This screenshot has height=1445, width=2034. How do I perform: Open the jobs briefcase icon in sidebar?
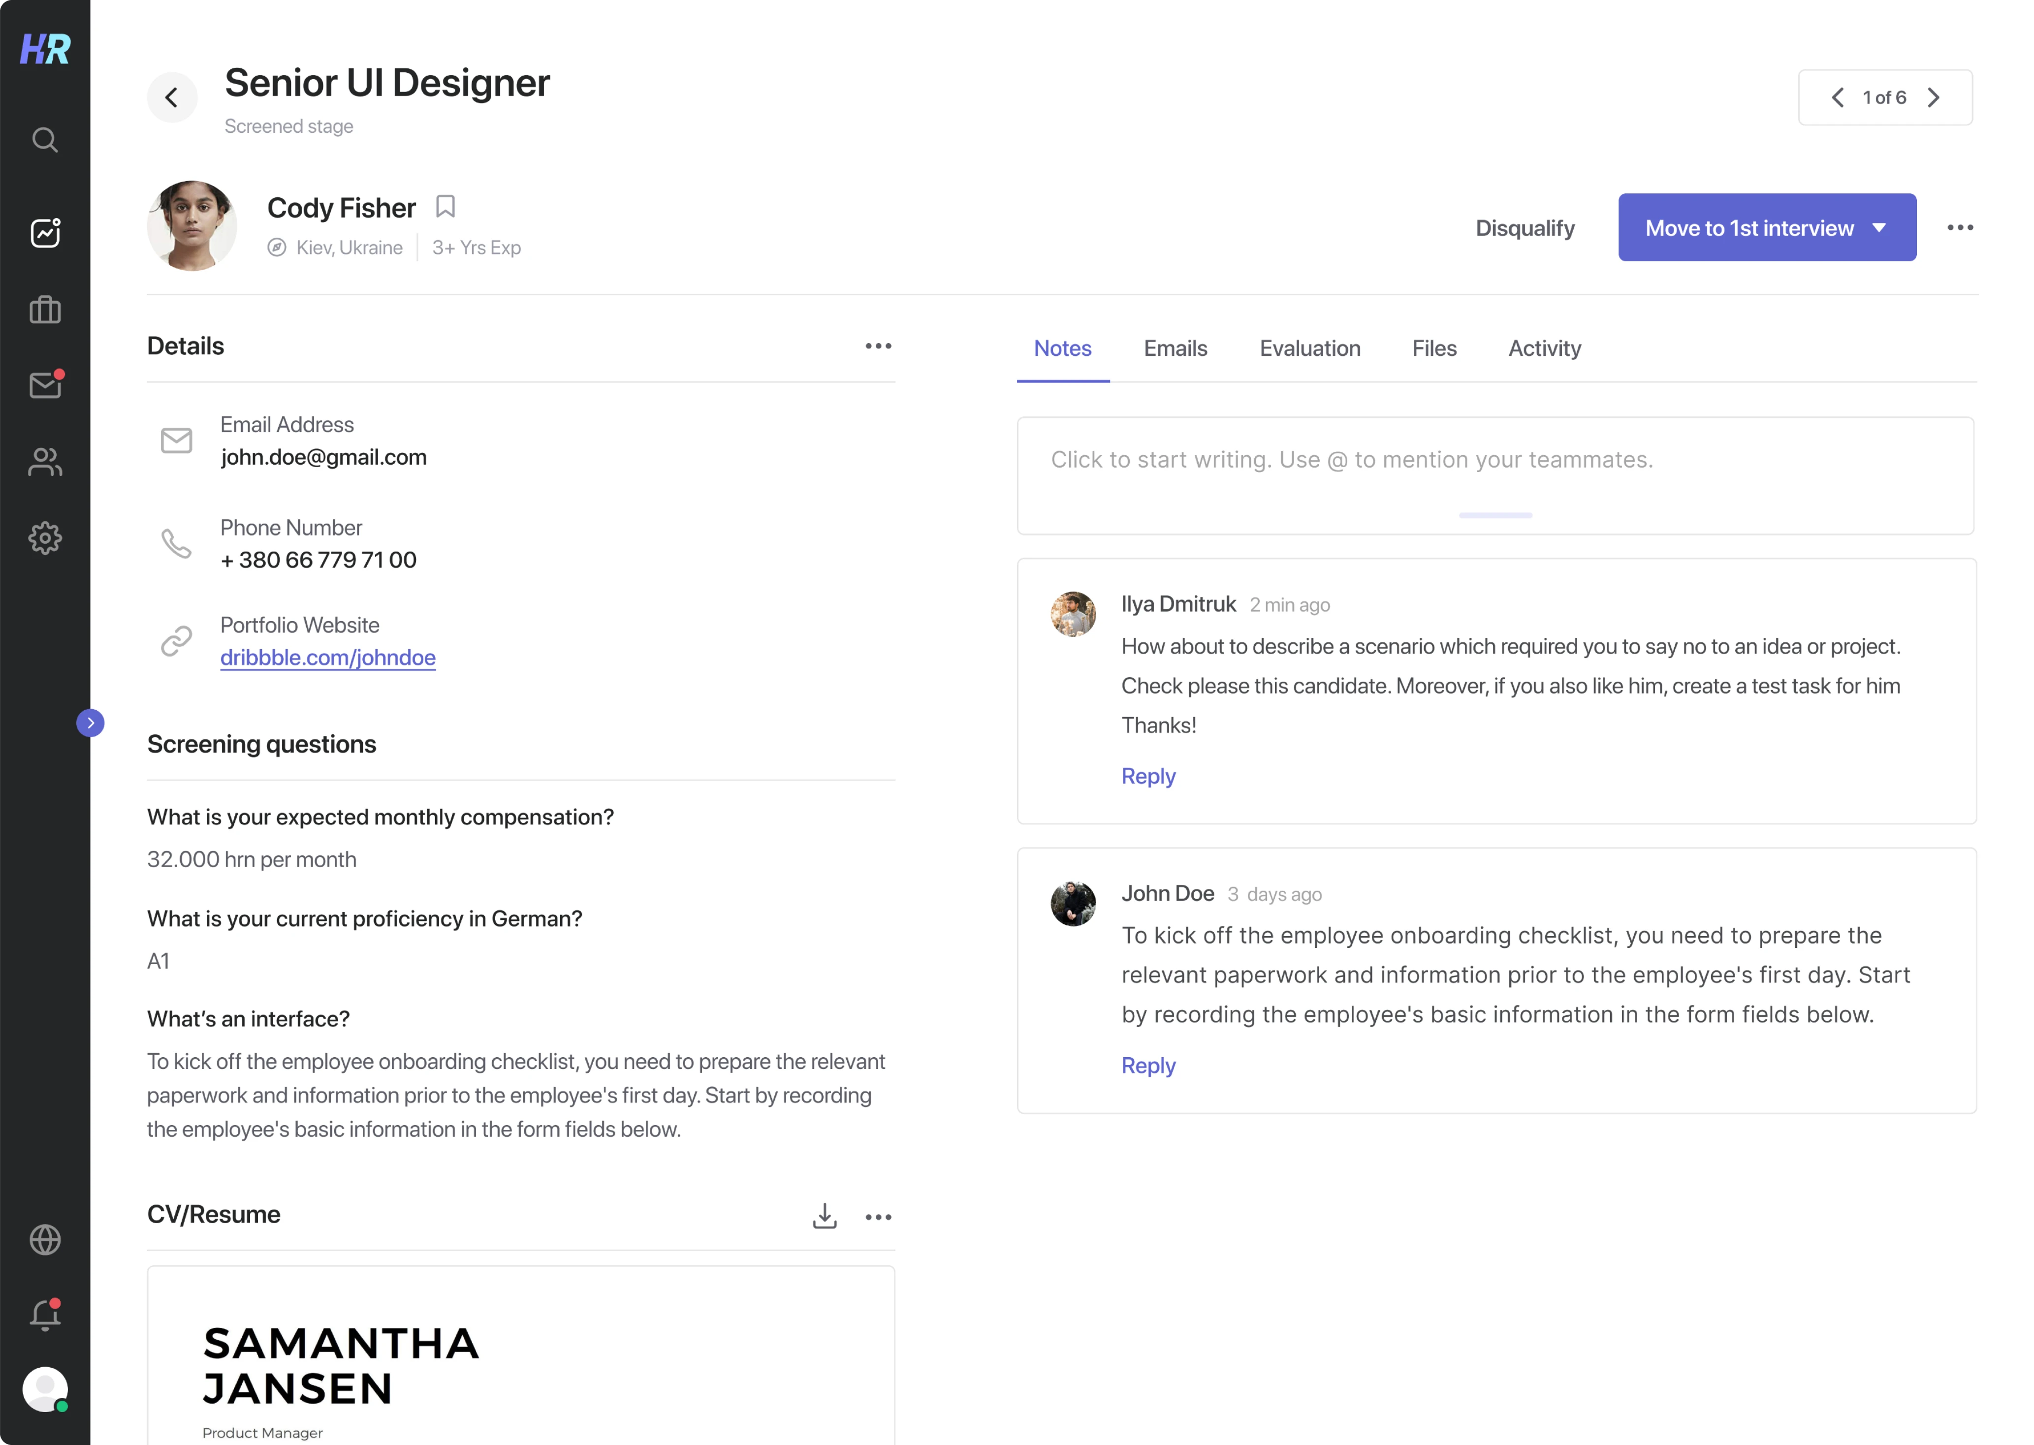coord(44,309)
